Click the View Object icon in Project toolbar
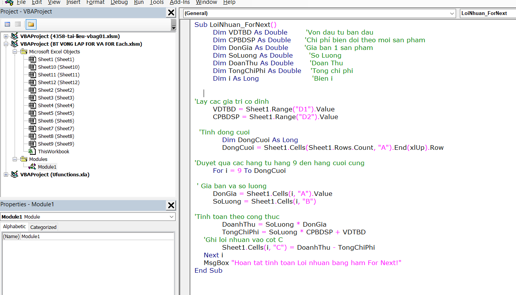The height and width of the screenshot is (295, 516). pos(17,24)
